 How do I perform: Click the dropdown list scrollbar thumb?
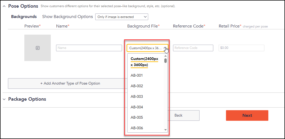tap(166, 61)
